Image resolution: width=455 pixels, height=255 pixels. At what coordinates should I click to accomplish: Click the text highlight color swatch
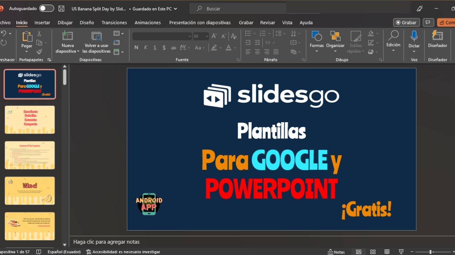pyautogui.click(x=214, y=47)
